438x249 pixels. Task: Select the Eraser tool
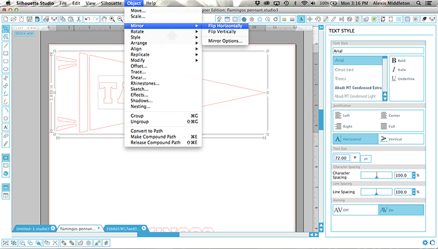[x=6, y=135]
